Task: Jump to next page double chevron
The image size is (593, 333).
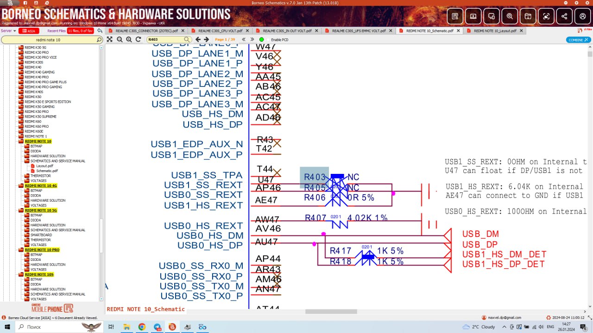Action: (x=252, y=40)
